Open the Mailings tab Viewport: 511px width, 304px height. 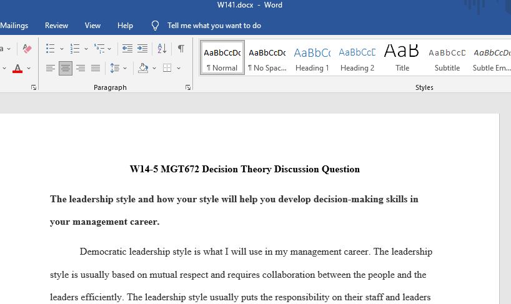coord(14,26)
